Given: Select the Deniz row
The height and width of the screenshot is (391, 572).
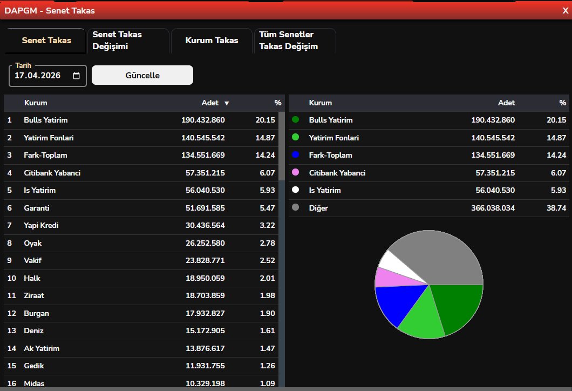Looking at the screenshot, I should point(141,331).
